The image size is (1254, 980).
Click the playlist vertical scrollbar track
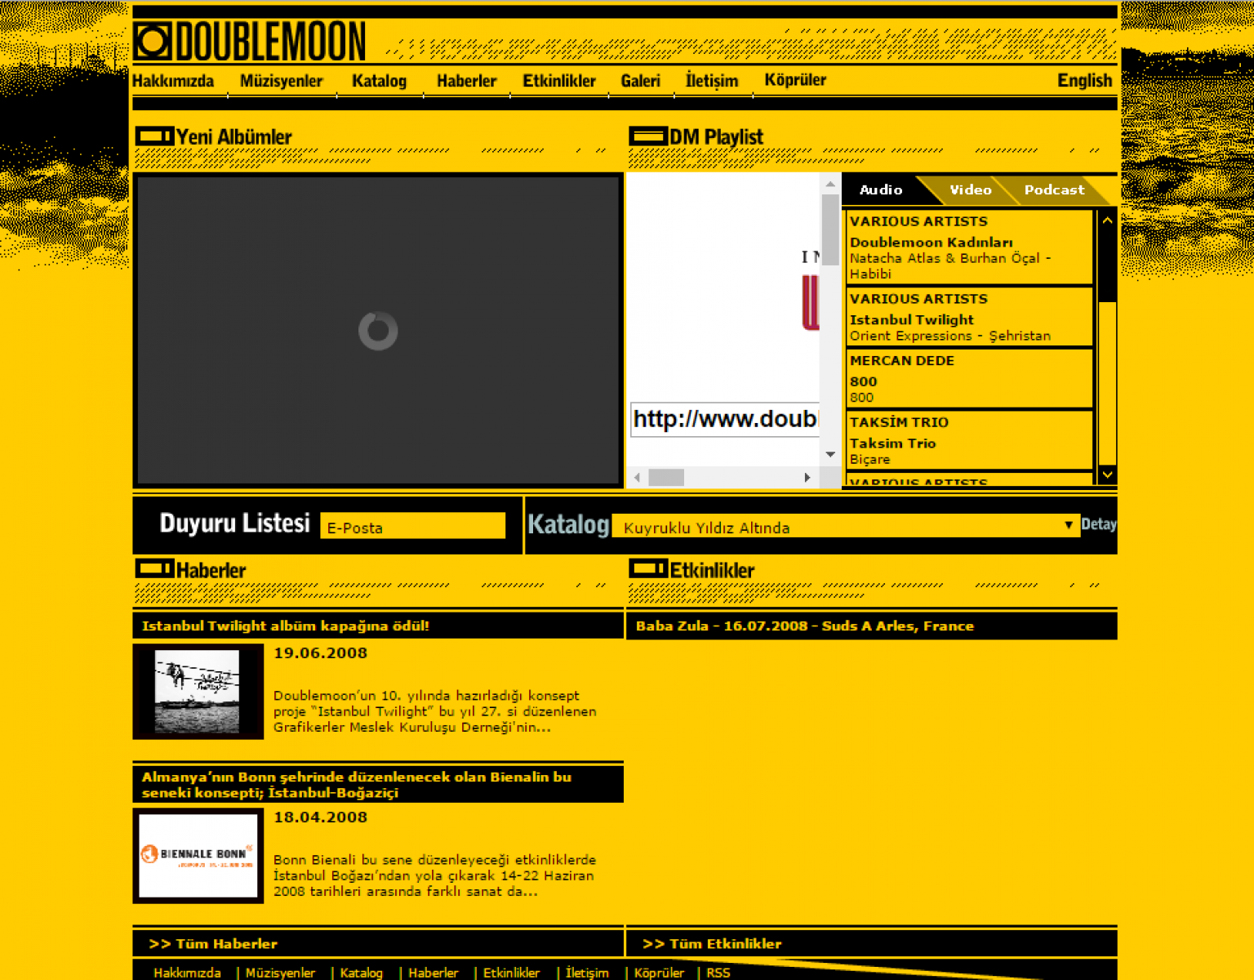pos(1107,384)
